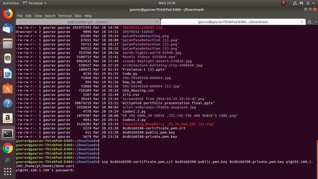
Task: Click 8cd6166598-private.pem.key in listing
Action: tap(150, 137)
